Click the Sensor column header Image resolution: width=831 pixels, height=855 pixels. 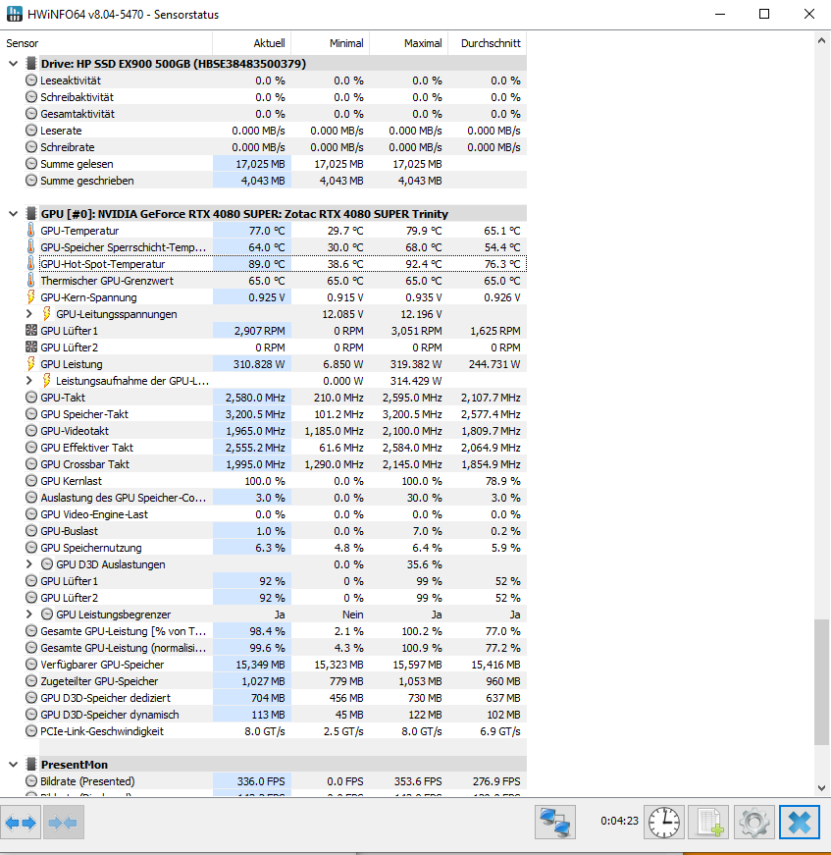tap(106, 43)
